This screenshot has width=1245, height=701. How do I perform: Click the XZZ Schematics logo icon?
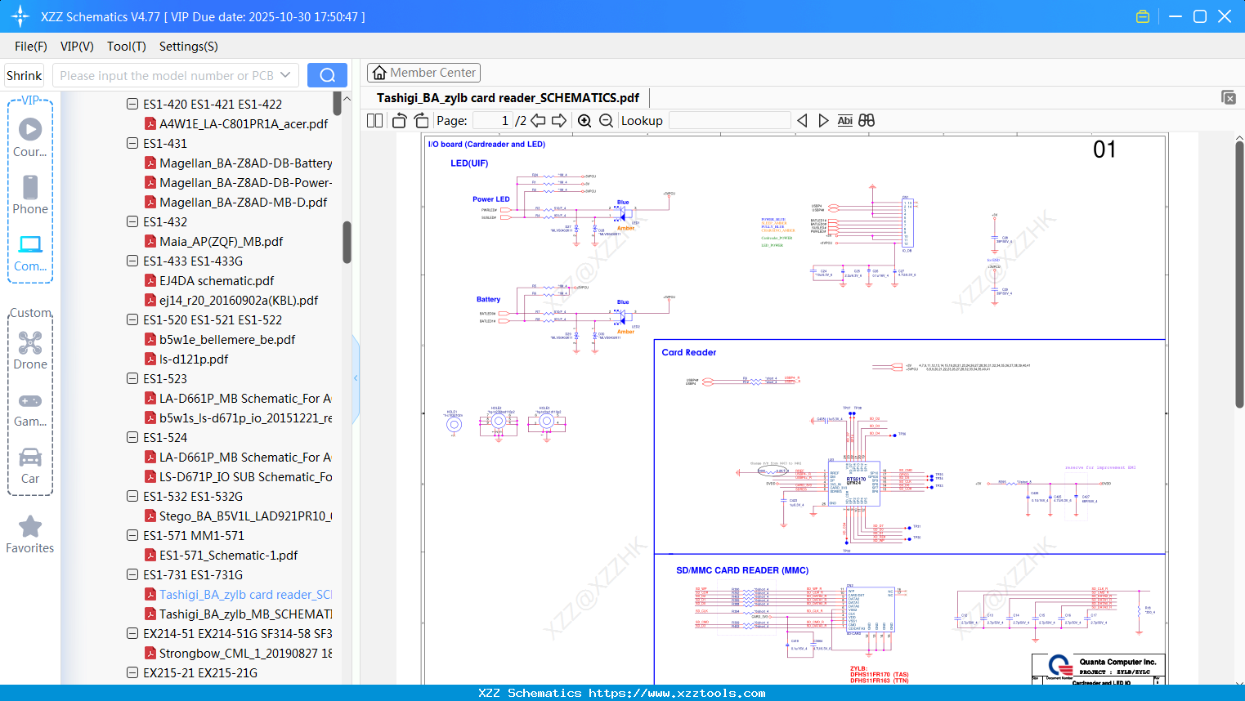[20, 16]
